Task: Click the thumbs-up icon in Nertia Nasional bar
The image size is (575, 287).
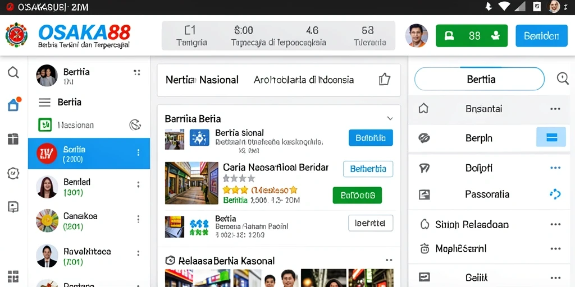Action: (x=384, y=79)
